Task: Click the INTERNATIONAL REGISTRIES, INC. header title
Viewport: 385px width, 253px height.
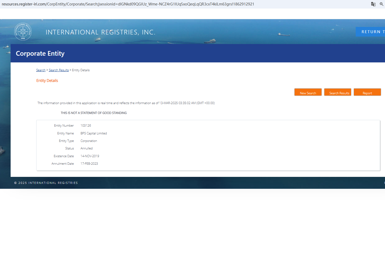Action: point(101,32)
